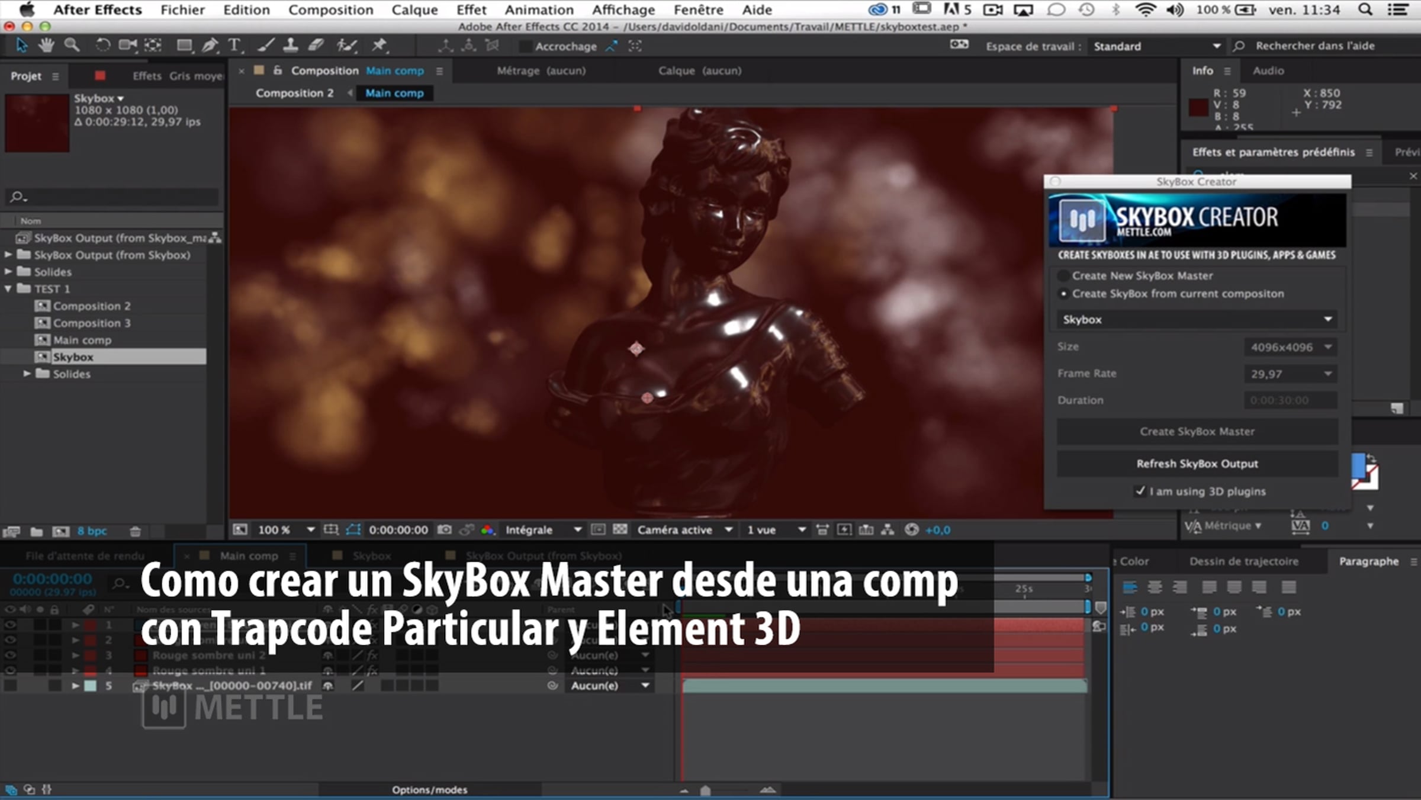This screenshot has height=800, width=1421.
Task: Select the Puppet Pin tool
Action: [x=379, y=46]
